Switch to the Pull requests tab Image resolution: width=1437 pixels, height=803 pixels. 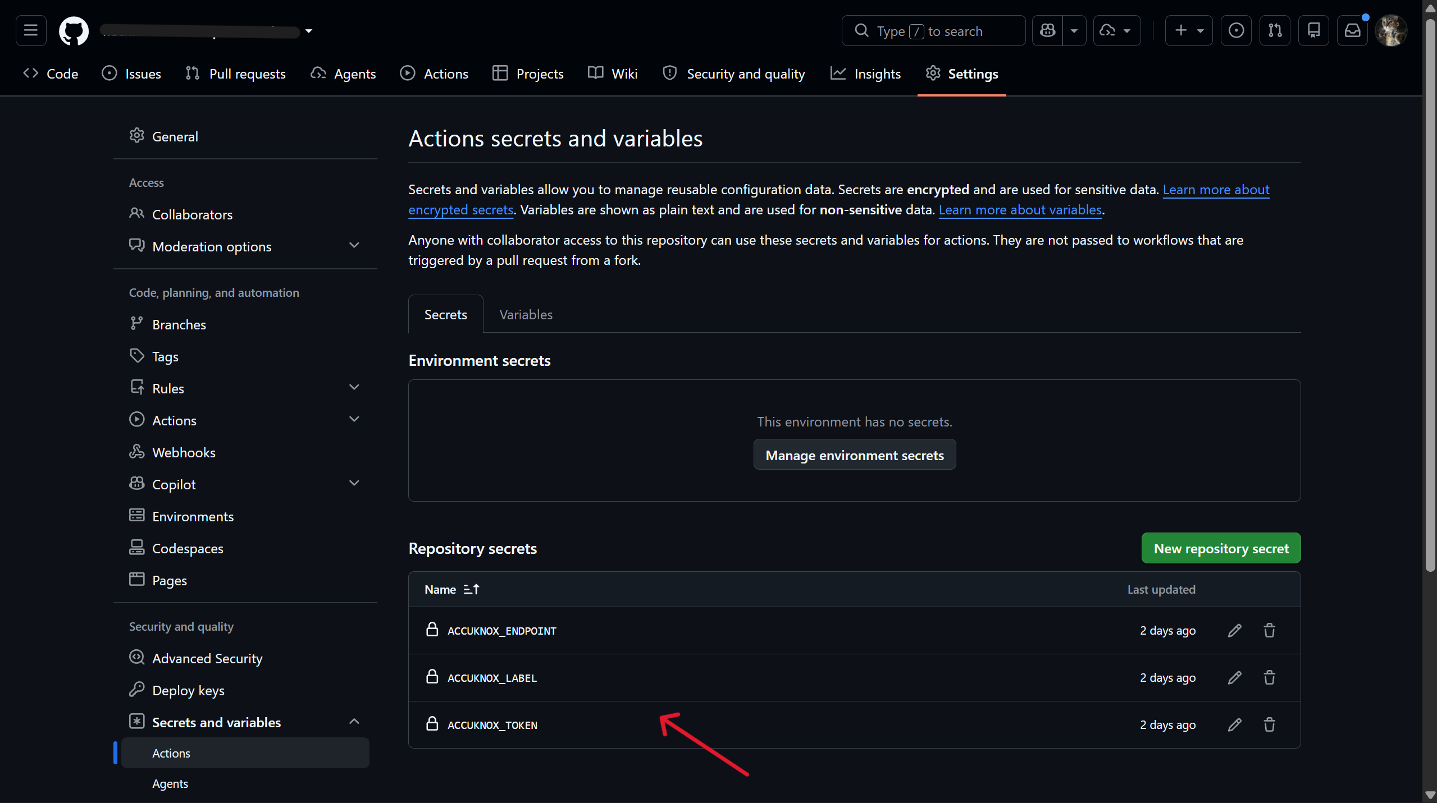click(x=235, y=74)
